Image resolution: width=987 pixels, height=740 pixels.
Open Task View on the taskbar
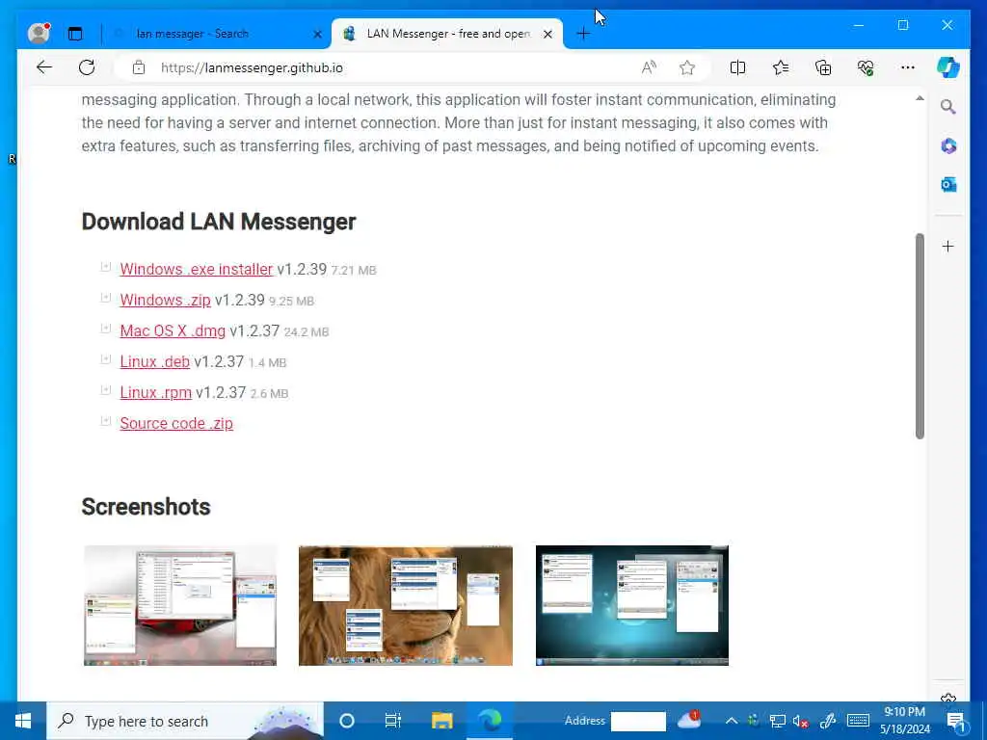393,721
